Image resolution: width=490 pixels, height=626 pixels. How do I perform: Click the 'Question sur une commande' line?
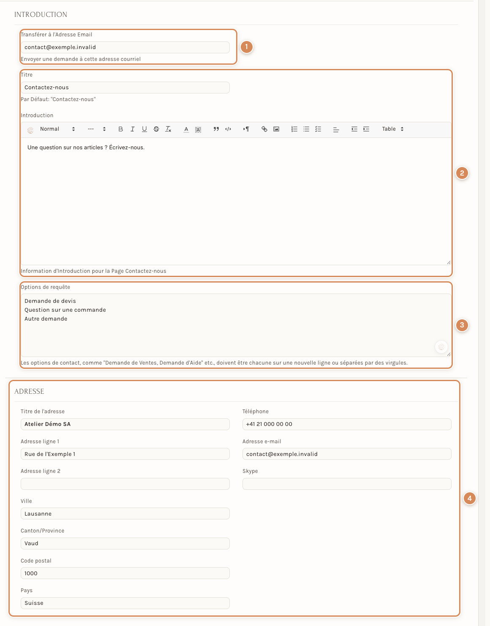coord(65,310)
